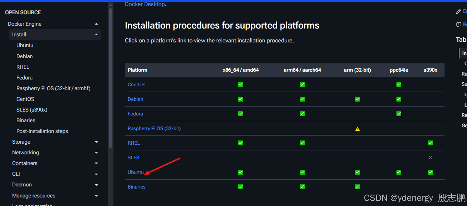Collapse the Docker Engine sidebar section
Image resolution: width=467 pixels, height=206 pixels.
[x=96, y=24]
